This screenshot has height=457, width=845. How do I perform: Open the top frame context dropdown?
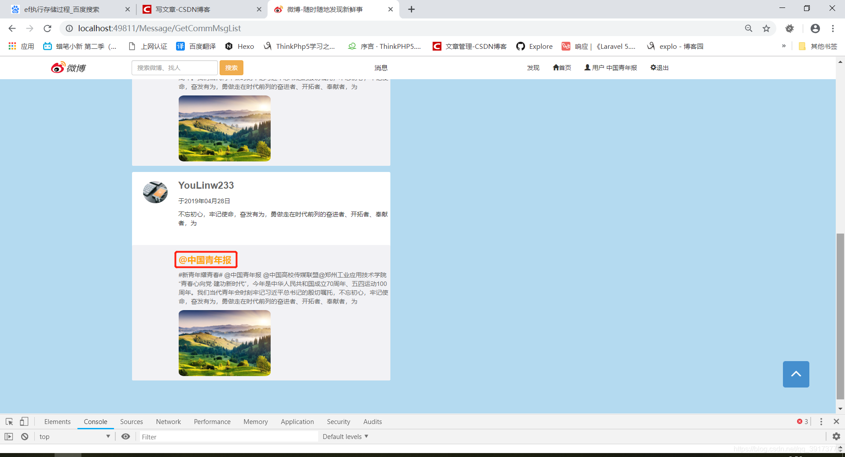(x=74, y=436)
